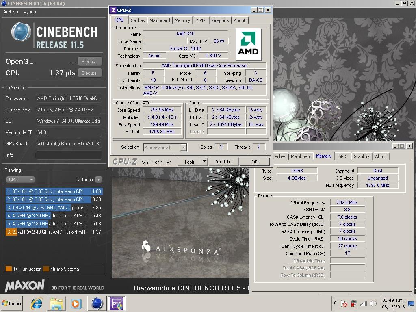
Task: Click the Core VID value 0.800 V
Action: tap(213, 56)
